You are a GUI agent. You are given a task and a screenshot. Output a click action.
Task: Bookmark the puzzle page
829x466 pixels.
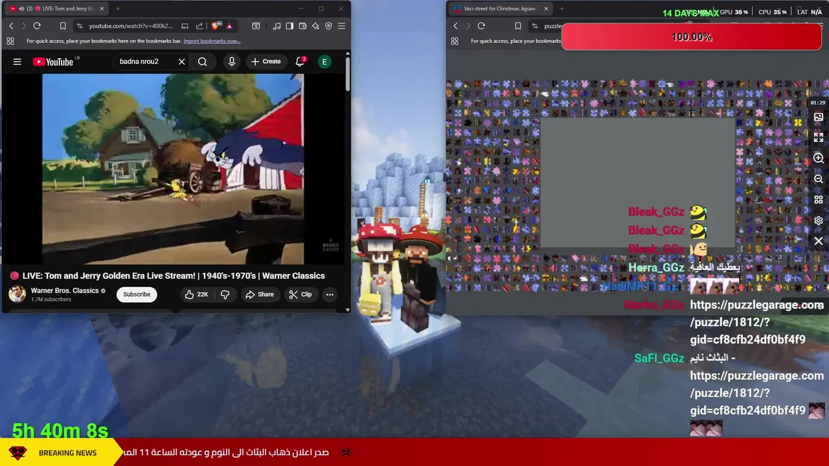(x=517, y=26)
